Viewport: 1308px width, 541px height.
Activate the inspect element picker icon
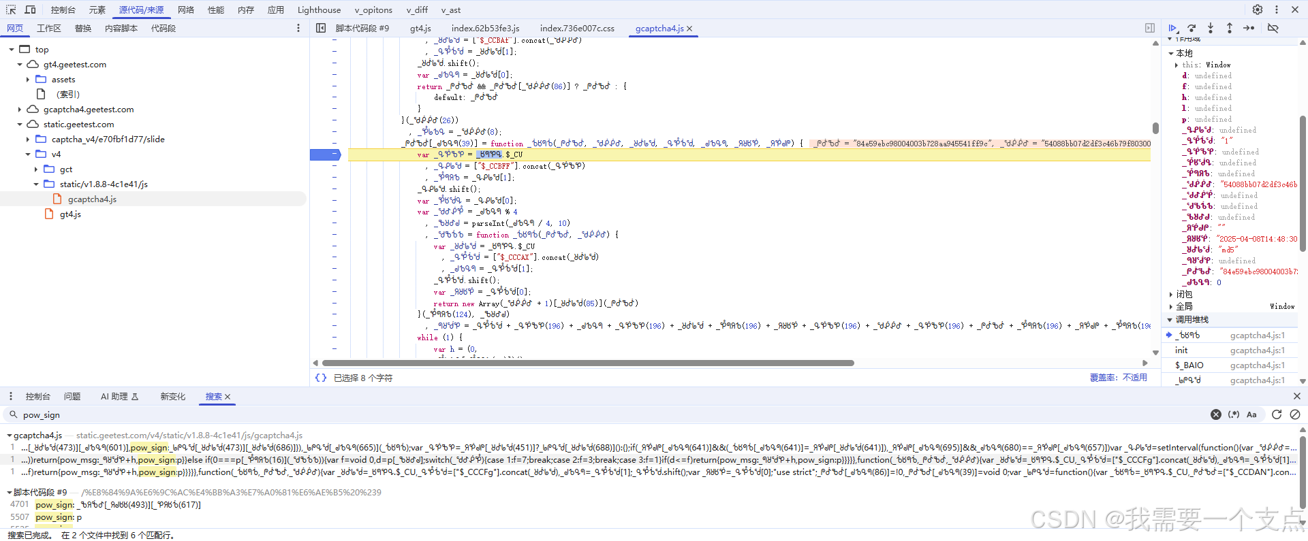coord(11,10)
